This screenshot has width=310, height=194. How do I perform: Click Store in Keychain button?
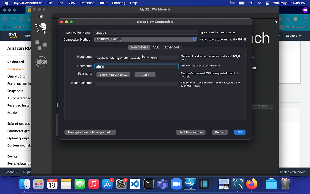point(113,75)
